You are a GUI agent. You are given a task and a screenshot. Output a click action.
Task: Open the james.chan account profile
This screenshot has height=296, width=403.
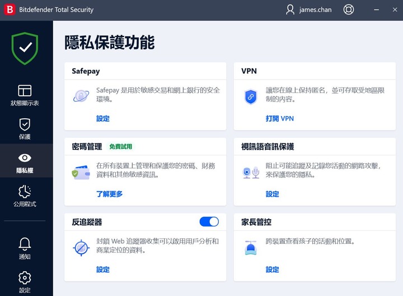coord(308,10)
